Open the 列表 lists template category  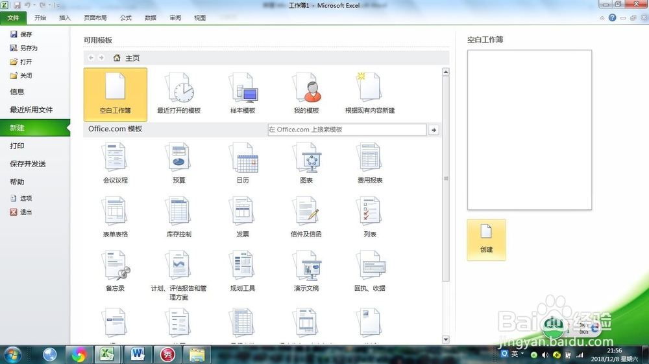(x=370, y=216)
